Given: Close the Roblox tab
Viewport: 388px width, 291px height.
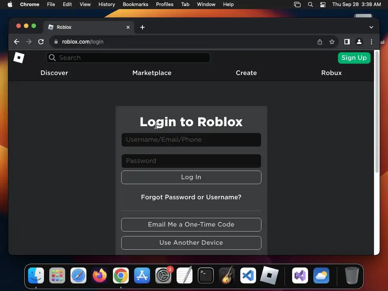Looking at the screenshot, I should 128,27.
